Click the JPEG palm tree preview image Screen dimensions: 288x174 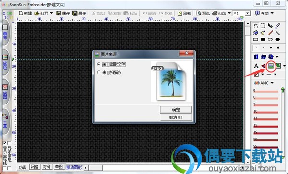171,81
